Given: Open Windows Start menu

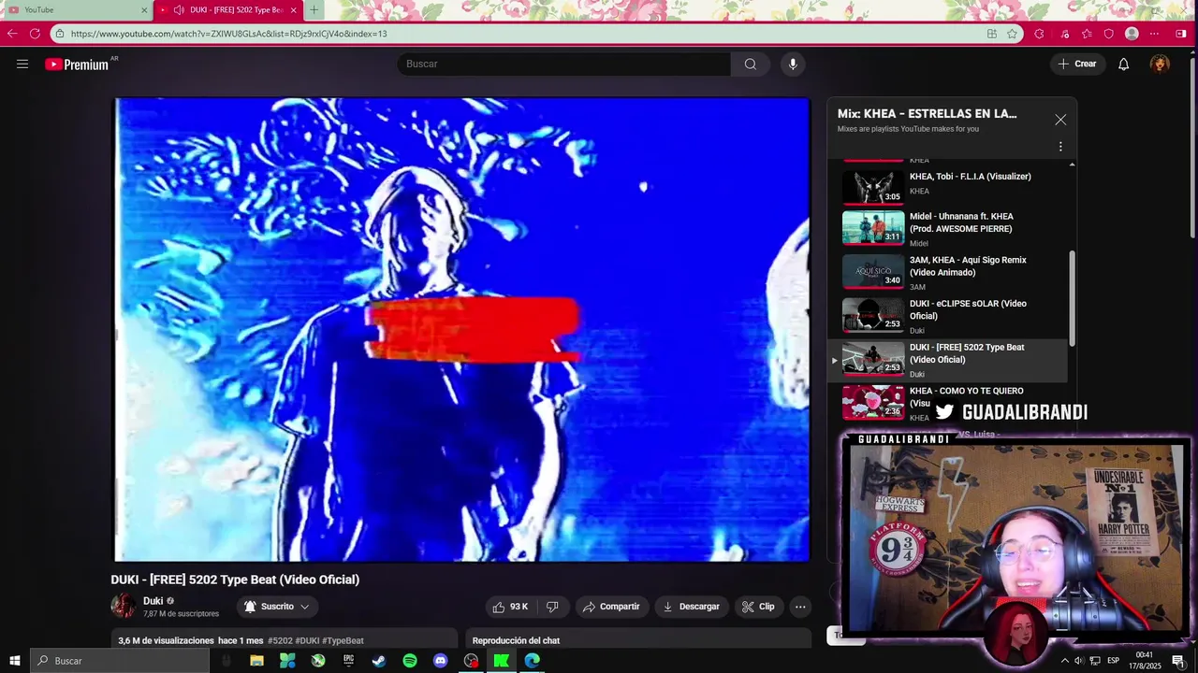Looking at the screenshot, I should pyautogui.click(x=14, y=661).
